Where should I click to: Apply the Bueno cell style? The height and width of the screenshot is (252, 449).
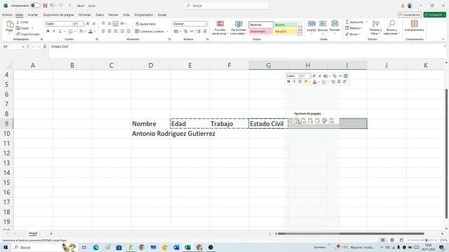click(x=286, y=25)
